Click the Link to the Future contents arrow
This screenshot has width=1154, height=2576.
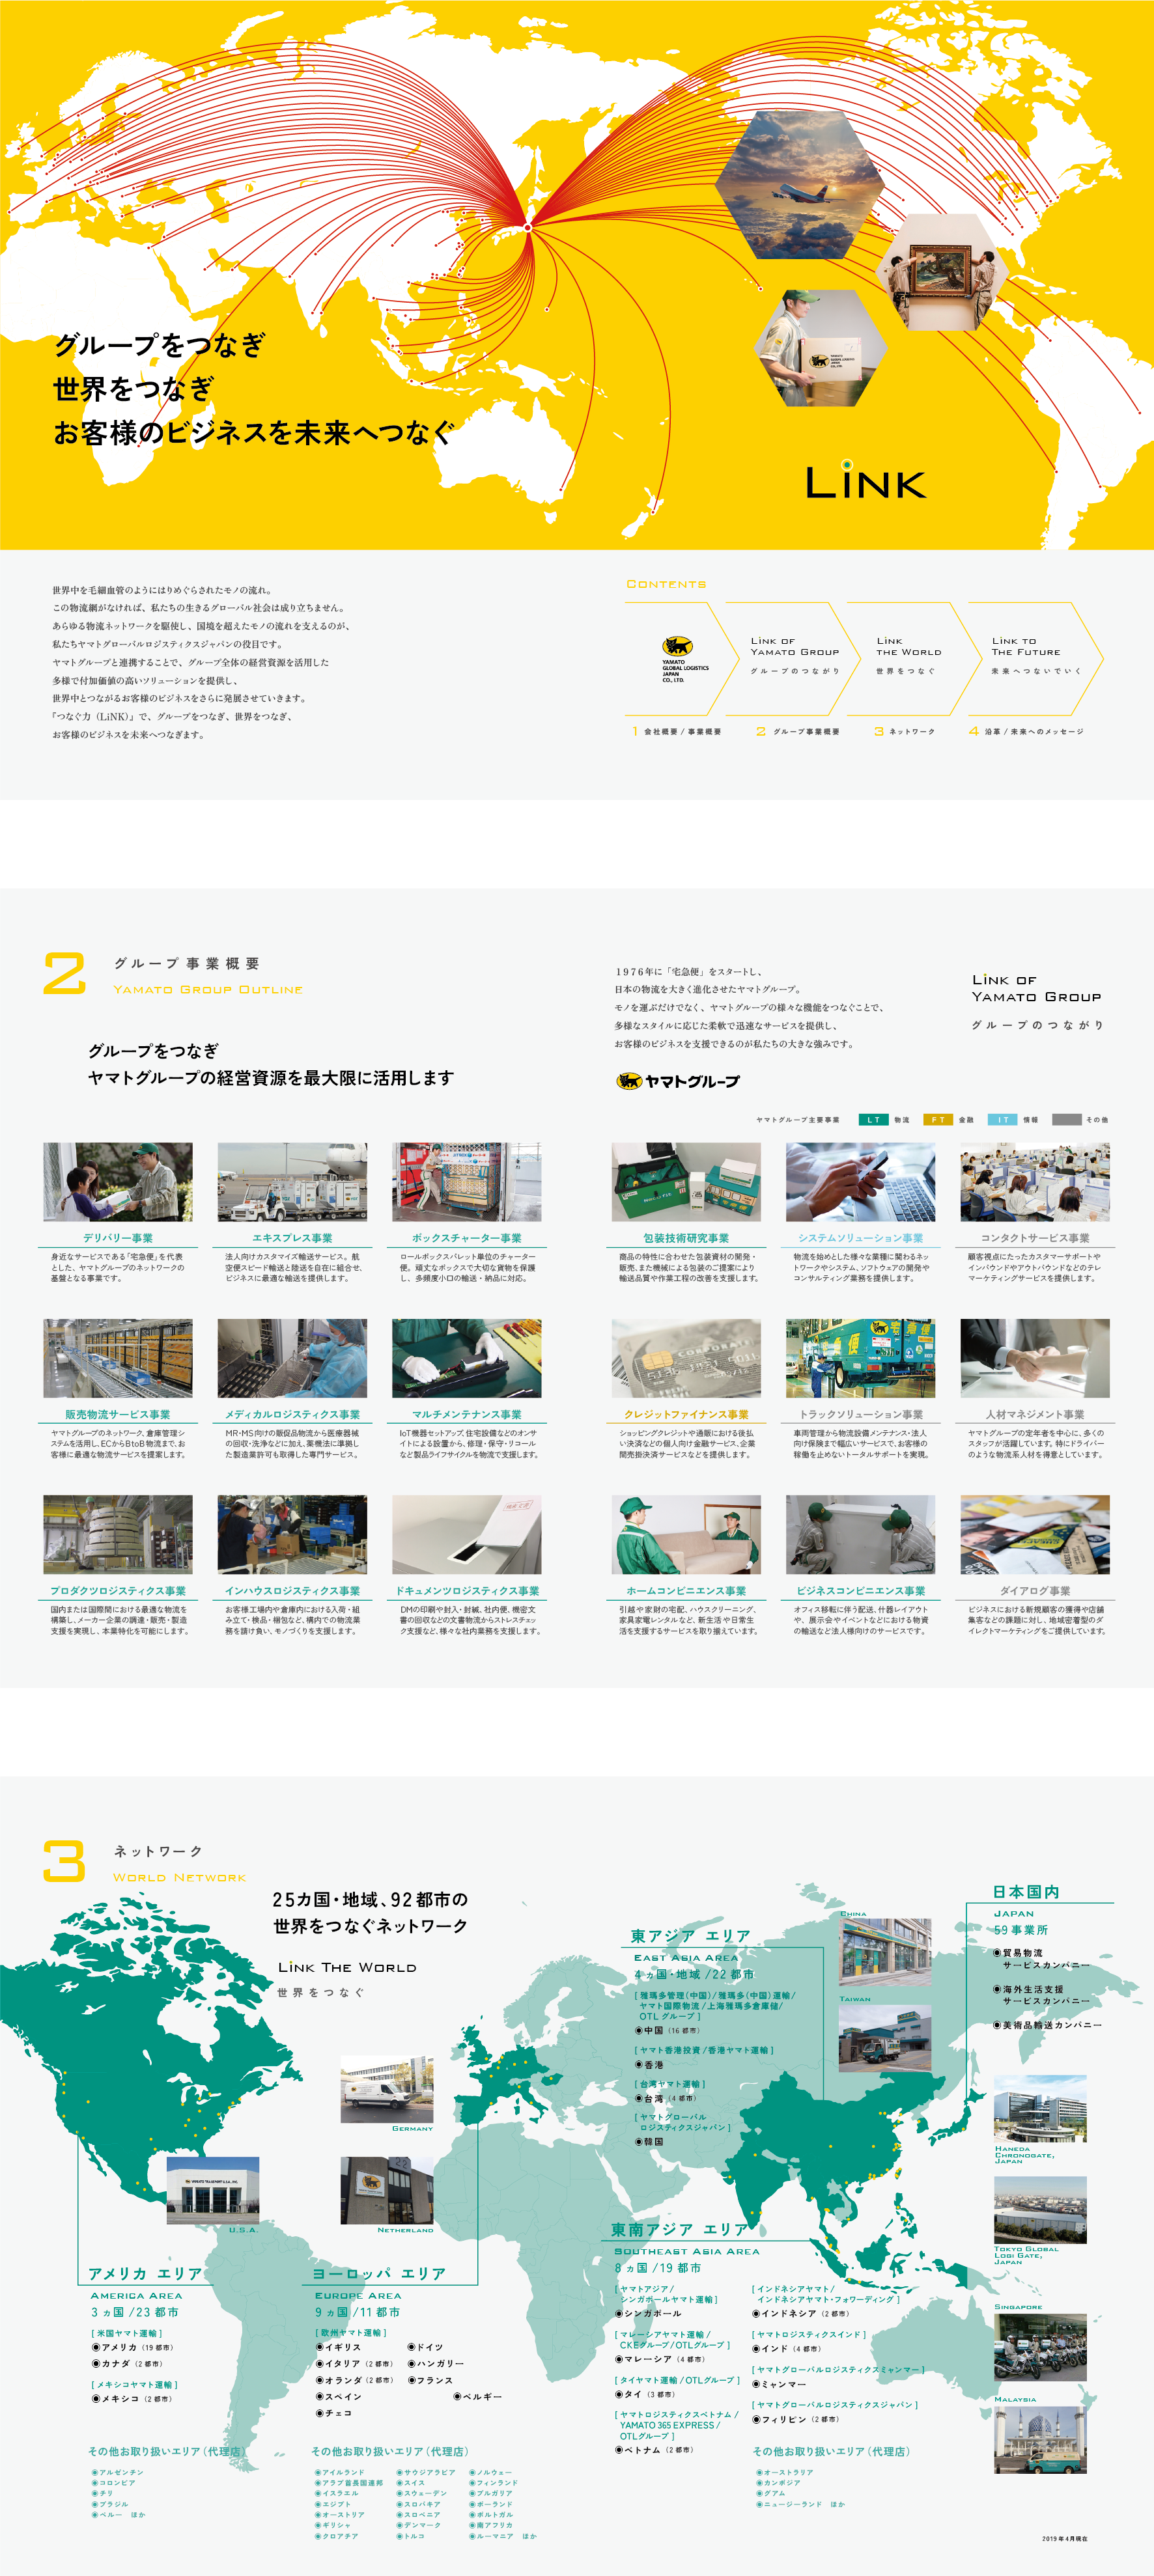click(1035, 658)
